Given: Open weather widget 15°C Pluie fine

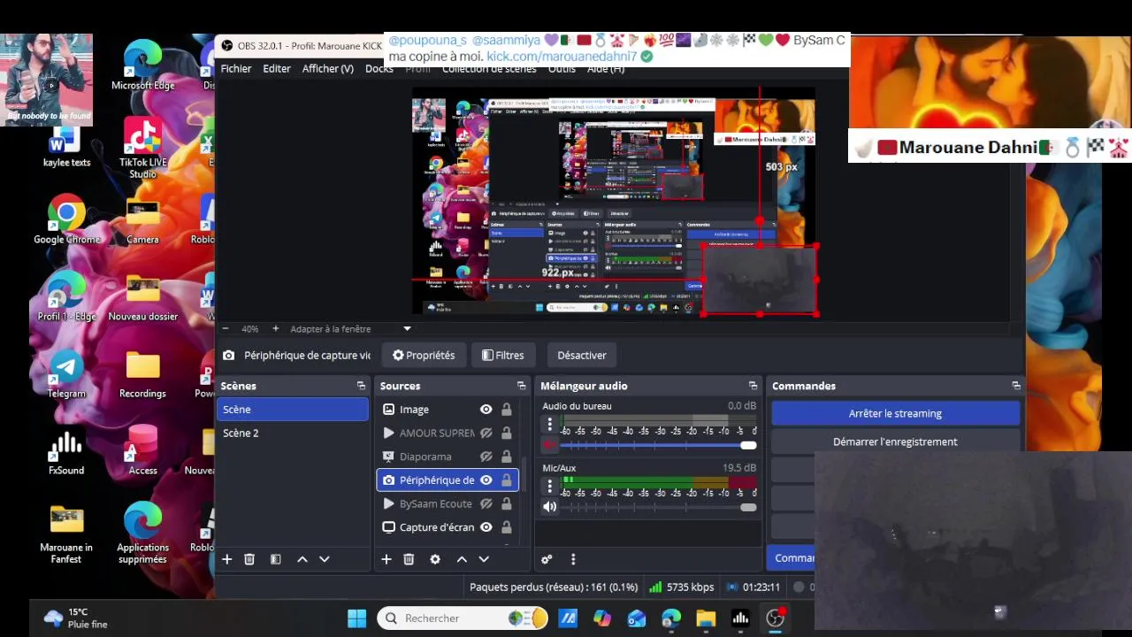Looking at the screenshot, I should 76,618.
